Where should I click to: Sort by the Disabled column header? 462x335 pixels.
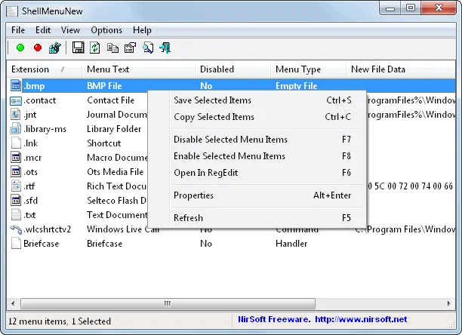point(217,69)
